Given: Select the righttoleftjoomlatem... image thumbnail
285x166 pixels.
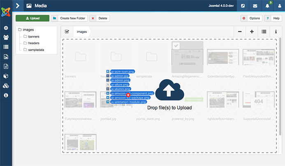Looking at the screenshot, I should pyautogui.click(x=223, y=100).
